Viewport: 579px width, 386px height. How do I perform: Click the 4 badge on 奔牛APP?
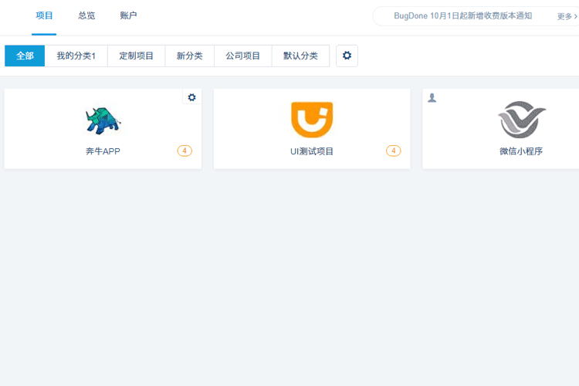click(185, 151)
